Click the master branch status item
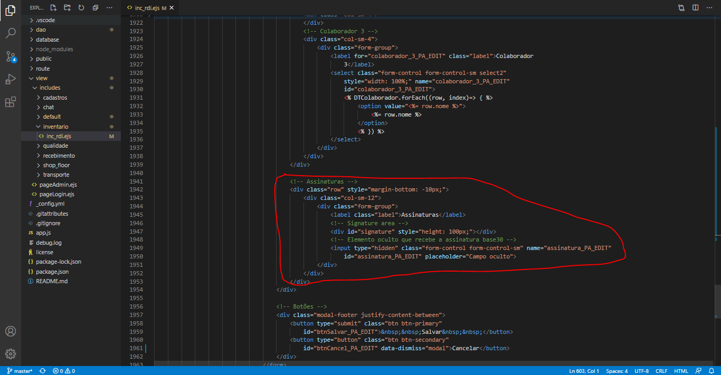Screen dimensions: 721x375 click(20, 371)
